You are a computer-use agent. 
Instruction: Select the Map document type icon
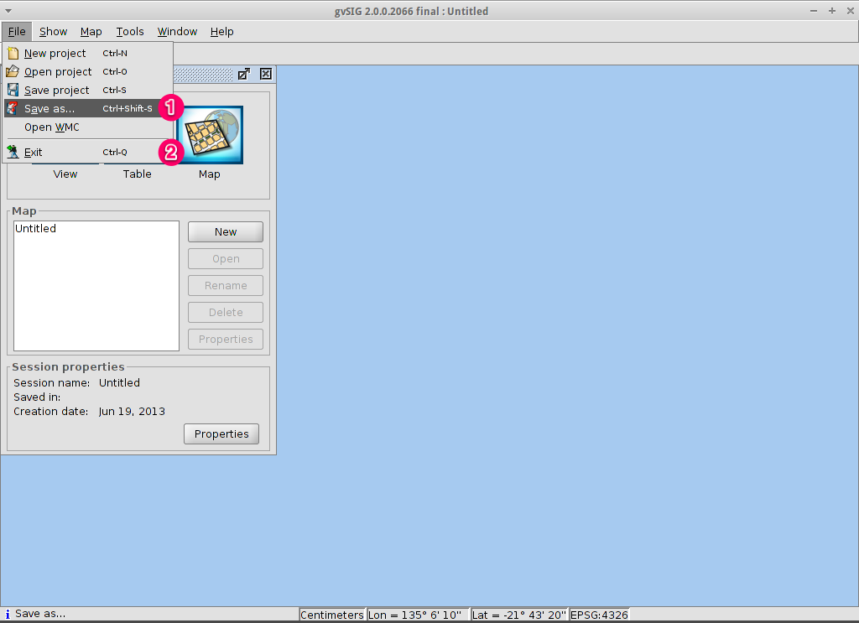(210, 135)
